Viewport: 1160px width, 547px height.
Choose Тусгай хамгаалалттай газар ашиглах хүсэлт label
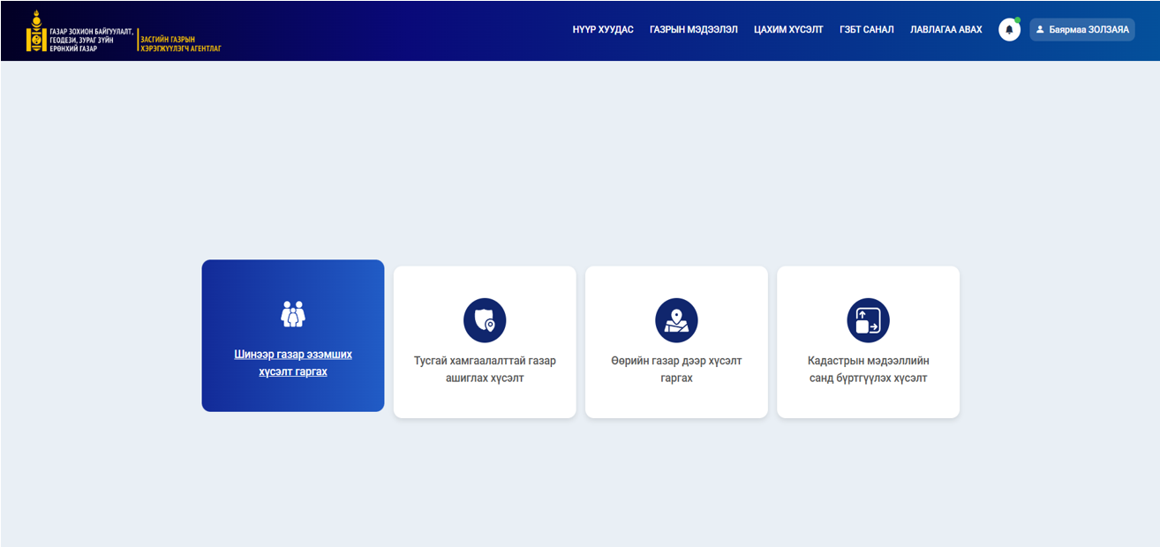(x=485, y=370)
